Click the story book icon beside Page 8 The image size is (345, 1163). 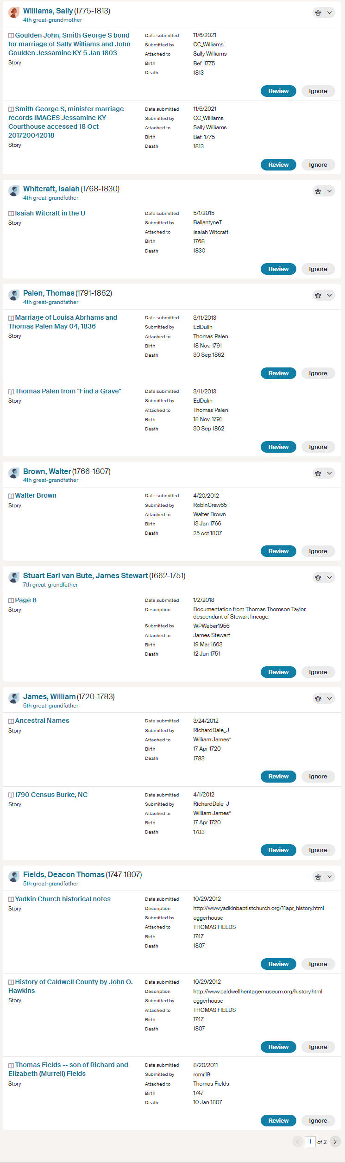click(x=11, y=600)
